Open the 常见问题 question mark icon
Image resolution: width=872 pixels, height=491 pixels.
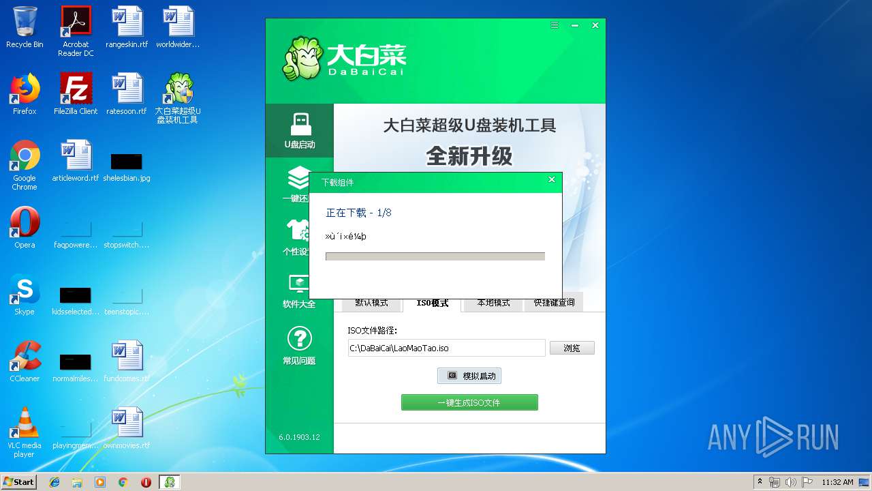[299, 338]
